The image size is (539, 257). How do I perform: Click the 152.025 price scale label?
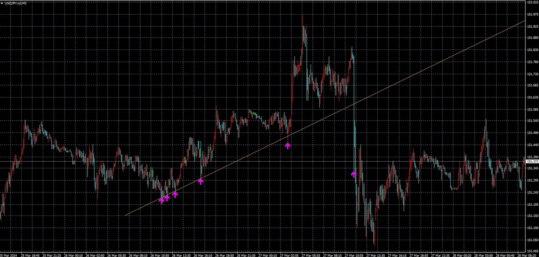click(x=532, y=3)
